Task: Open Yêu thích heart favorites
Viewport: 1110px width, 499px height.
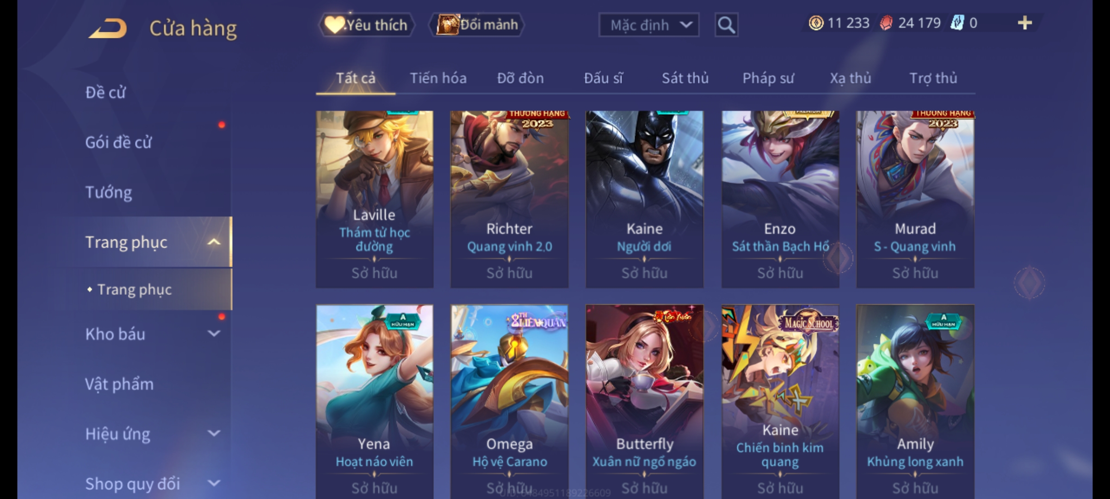Action: click(x=366, y=25)
